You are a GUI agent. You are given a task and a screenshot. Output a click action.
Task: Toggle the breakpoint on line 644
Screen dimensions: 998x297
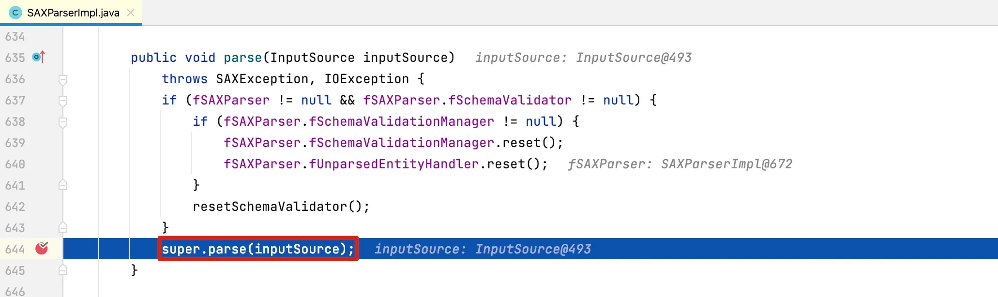(42, 248)
